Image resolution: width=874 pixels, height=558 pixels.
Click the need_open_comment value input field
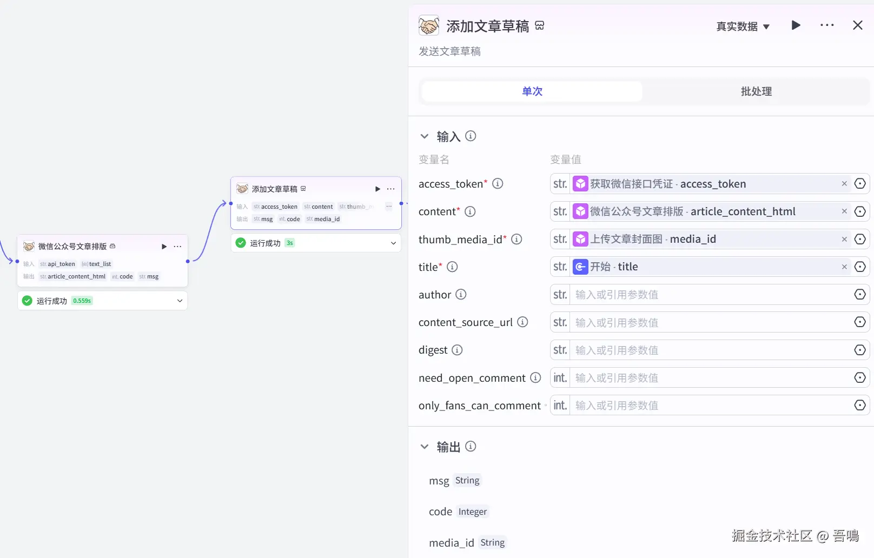710,377
